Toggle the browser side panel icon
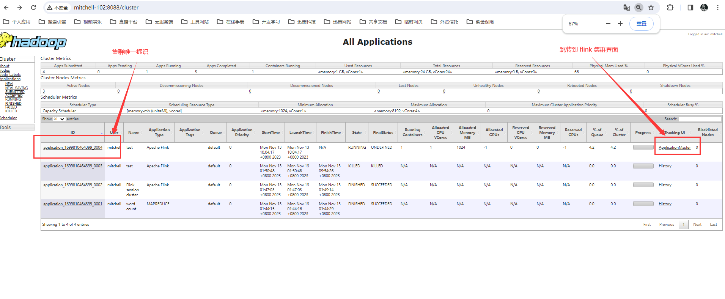This screenshot has height=299, width=725. [x=690, y=8]
